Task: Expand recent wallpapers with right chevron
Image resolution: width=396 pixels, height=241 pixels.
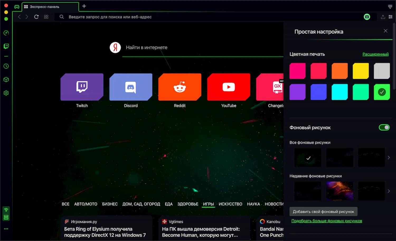Action: pos(389,191)
